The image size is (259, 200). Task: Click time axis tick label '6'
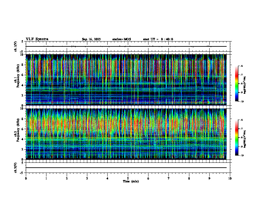point(148,178)
